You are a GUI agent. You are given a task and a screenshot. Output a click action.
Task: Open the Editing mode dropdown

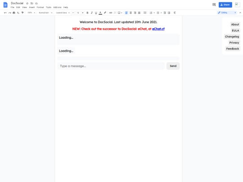(227, 13)
